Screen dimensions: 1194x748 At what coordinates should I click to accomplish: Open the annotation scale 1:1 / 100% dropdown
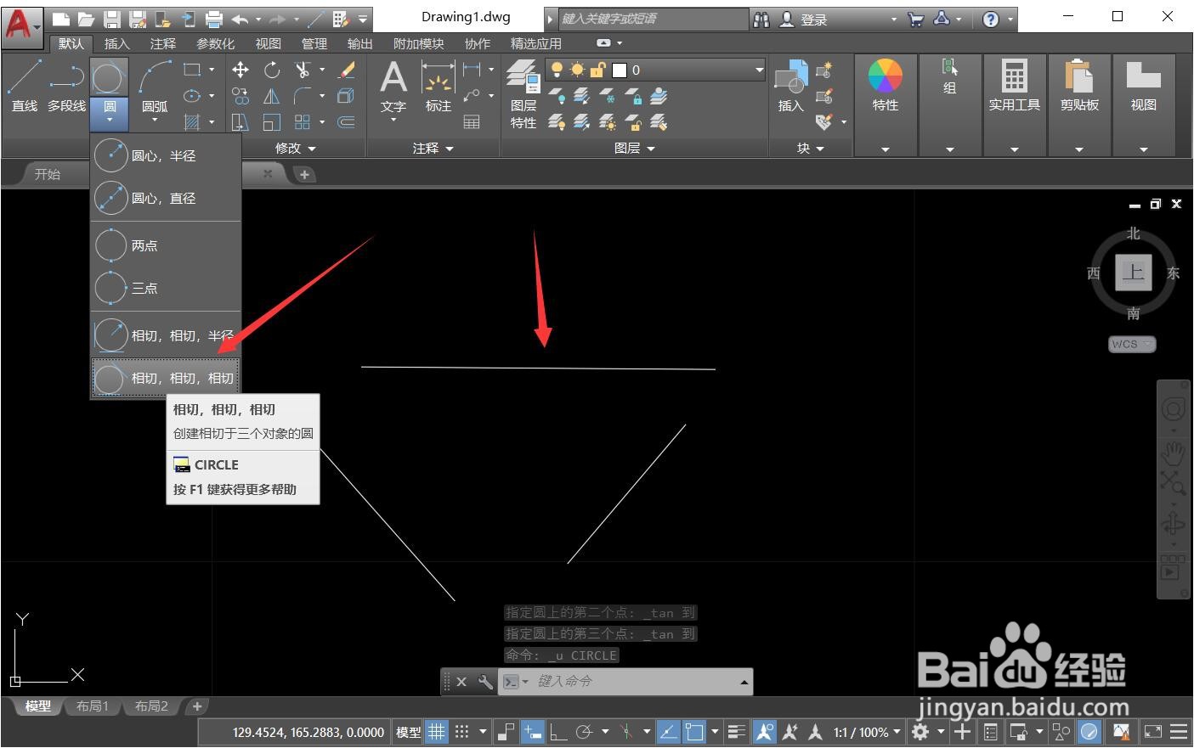867,732
